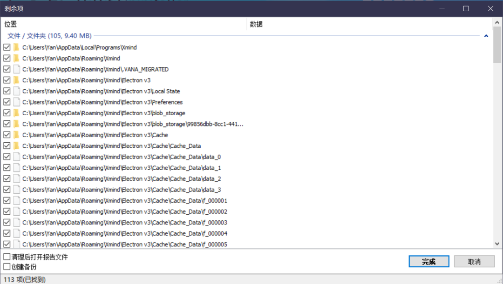The image size is (503, 284).
Task: Click folder icon for AppData\Roaming\Xmind row
Action: pyautogui.click(x=16, y=58)
